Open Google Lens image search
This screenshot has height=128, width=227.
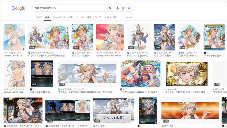tap(123, 8)
